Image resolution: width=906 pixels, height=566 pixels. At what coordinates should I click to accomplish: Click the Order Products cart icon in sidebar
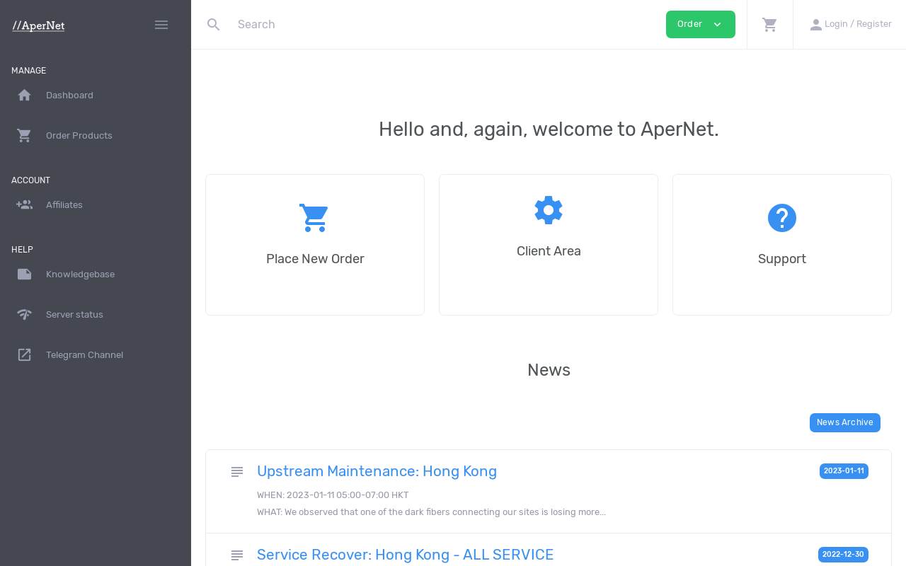25,135
